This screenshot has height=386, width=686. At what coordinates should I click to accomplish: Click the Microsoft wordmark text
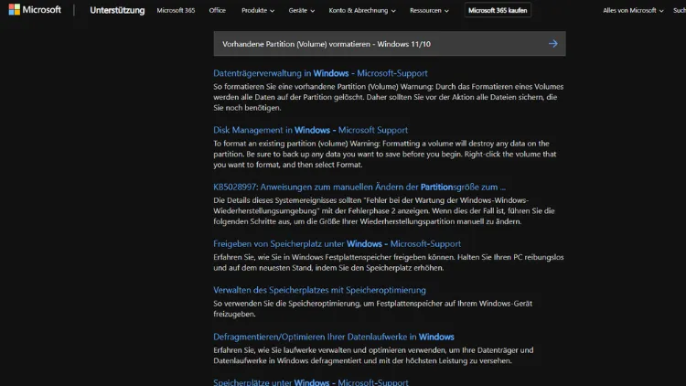[x=41, y=10]
